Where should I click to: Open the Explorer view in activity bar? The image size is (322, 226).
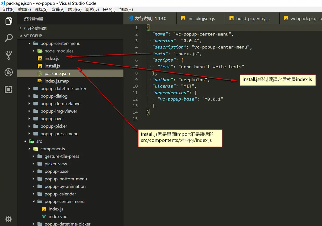(x=9, y=21)
